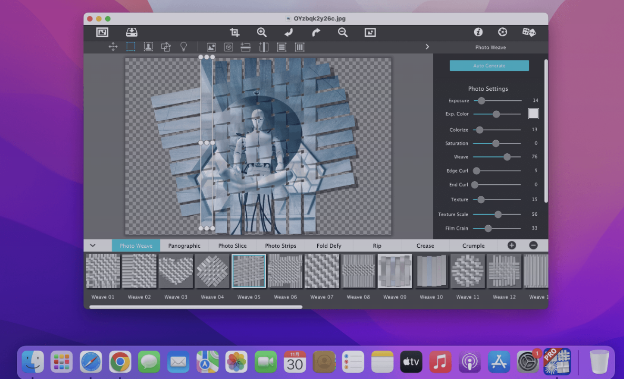Viewport: 624px width, 379px height.
Task: Click the lightbulb icon
Action: coord(184,47)
